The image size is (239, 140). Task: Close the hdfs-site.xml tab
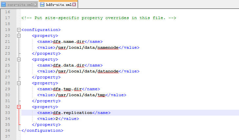pos(74,4)
